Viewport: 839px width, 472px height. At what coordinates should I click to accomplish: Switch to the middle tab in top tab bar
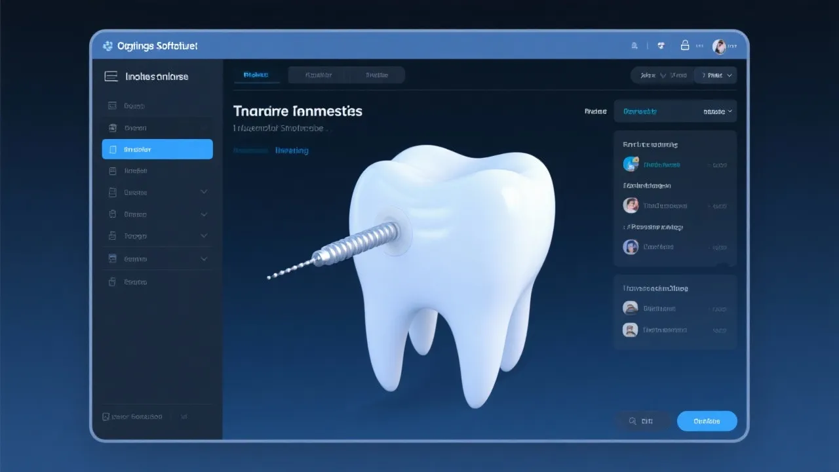point(319,75)
